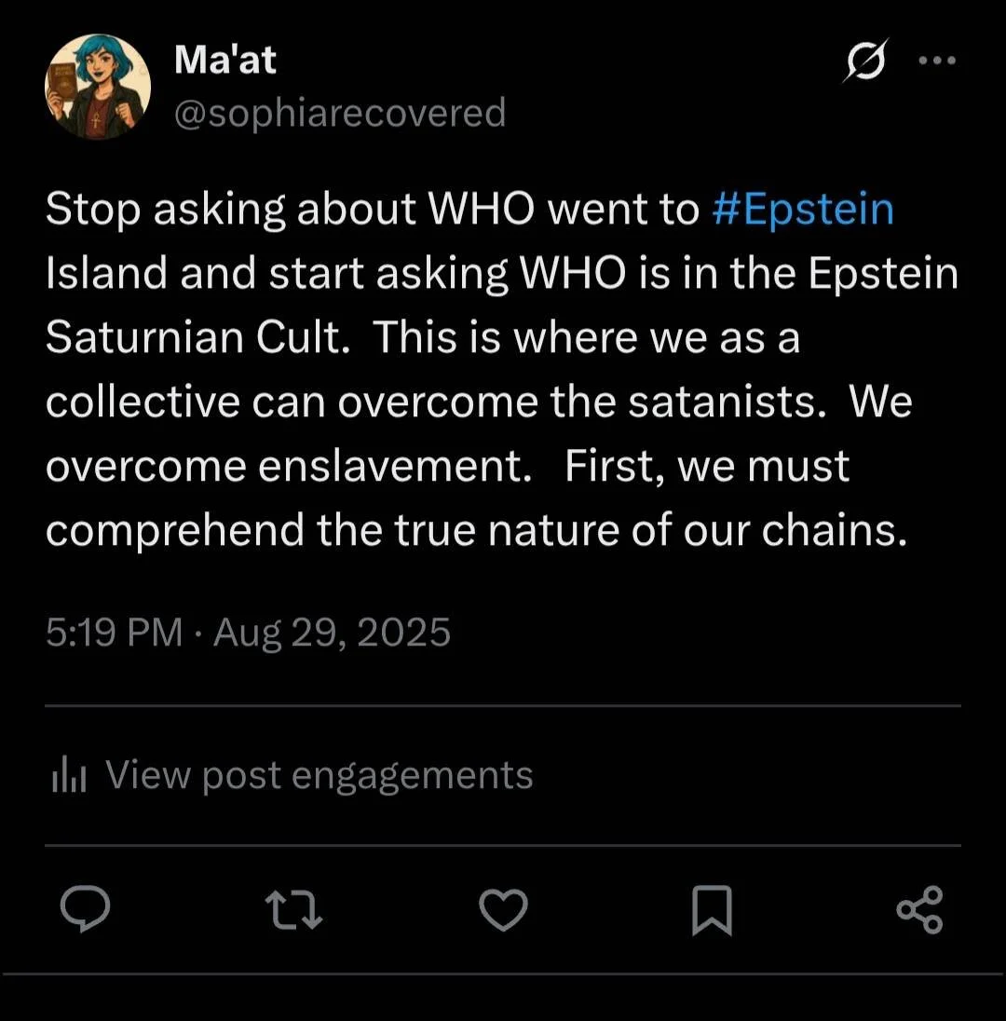Open Ma'at's profile avatar picture
The height and width of the screenshot is (1021, 1006).
click(97, 88)
